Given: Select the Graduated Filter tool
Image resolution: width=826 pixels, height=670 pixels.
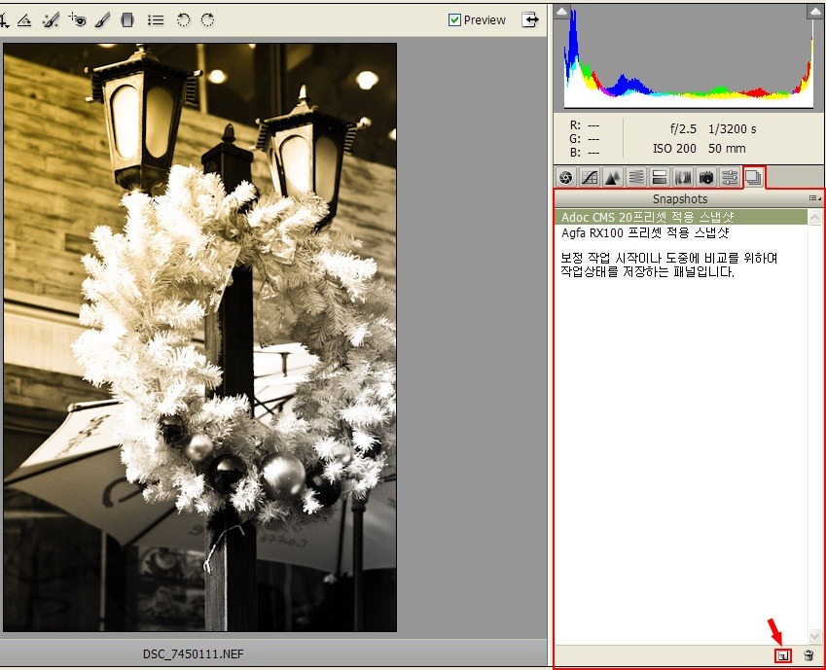Looking at the screenshot, I should click(127, 19).
